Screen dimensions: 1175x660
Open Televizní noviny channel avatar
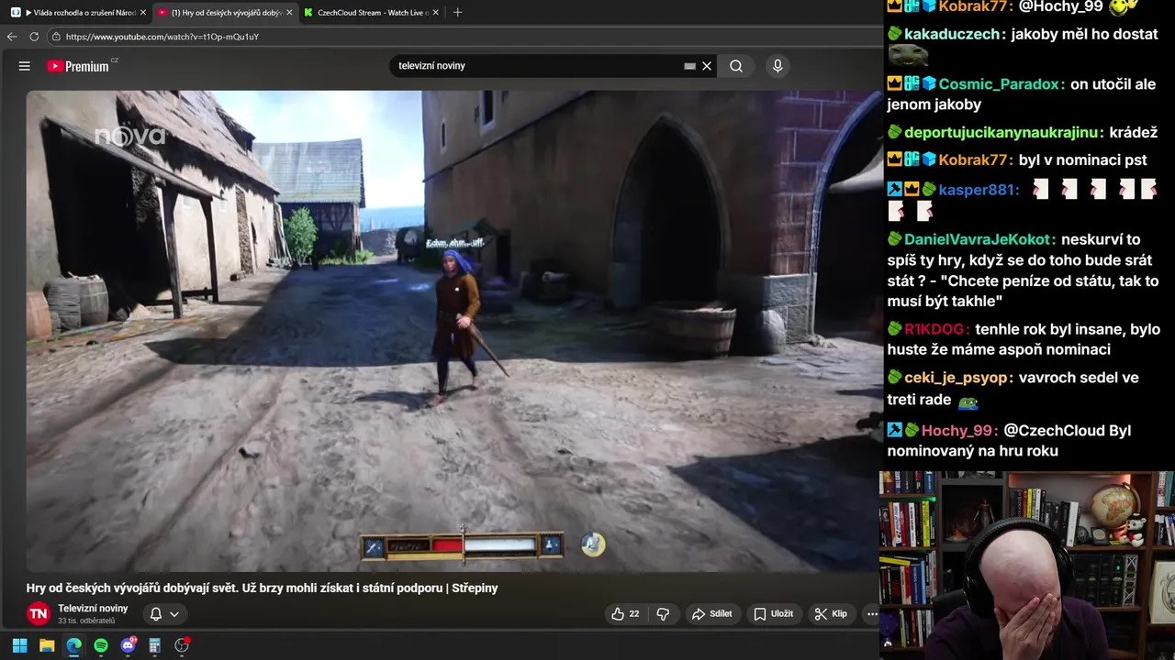39,614
